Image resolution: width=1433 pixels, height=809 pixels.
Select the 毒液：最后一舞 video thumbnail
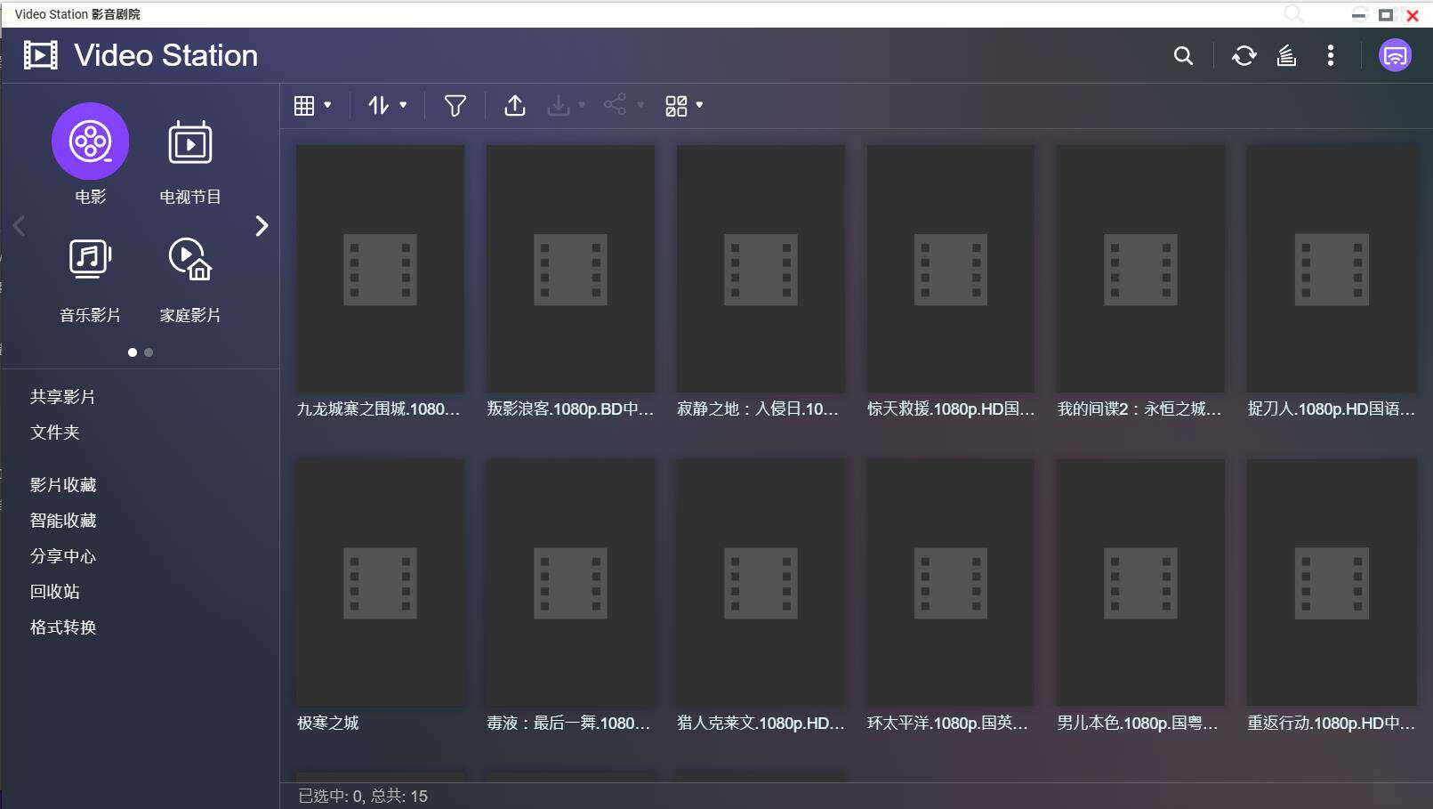pyautogui.click(x=570, y=583)
